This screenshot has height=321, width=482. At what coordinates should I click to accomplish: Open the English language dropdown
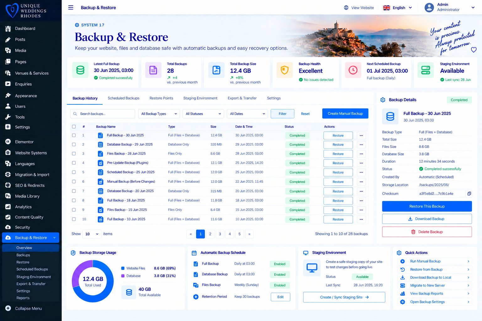click(x=398, y=8)
